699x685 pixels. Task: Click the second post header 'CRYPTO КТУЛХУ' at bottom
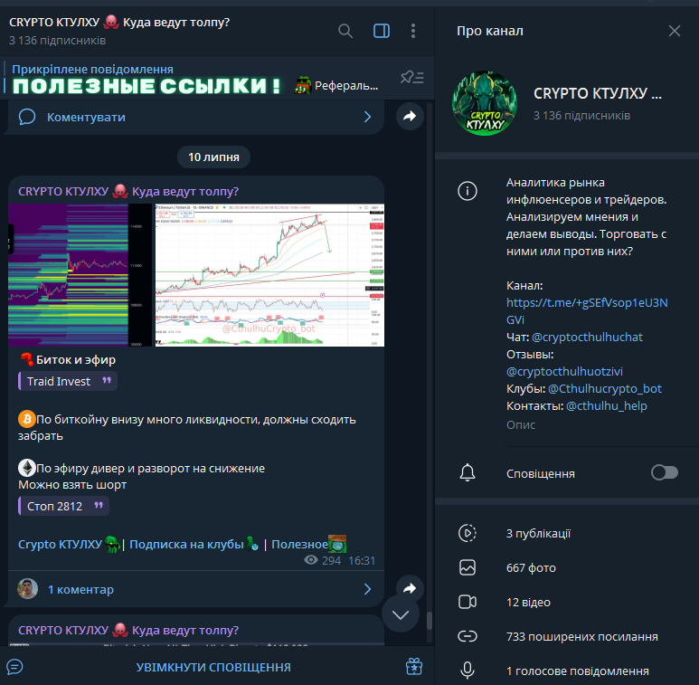pyautogui.click(x=128, y=631)
